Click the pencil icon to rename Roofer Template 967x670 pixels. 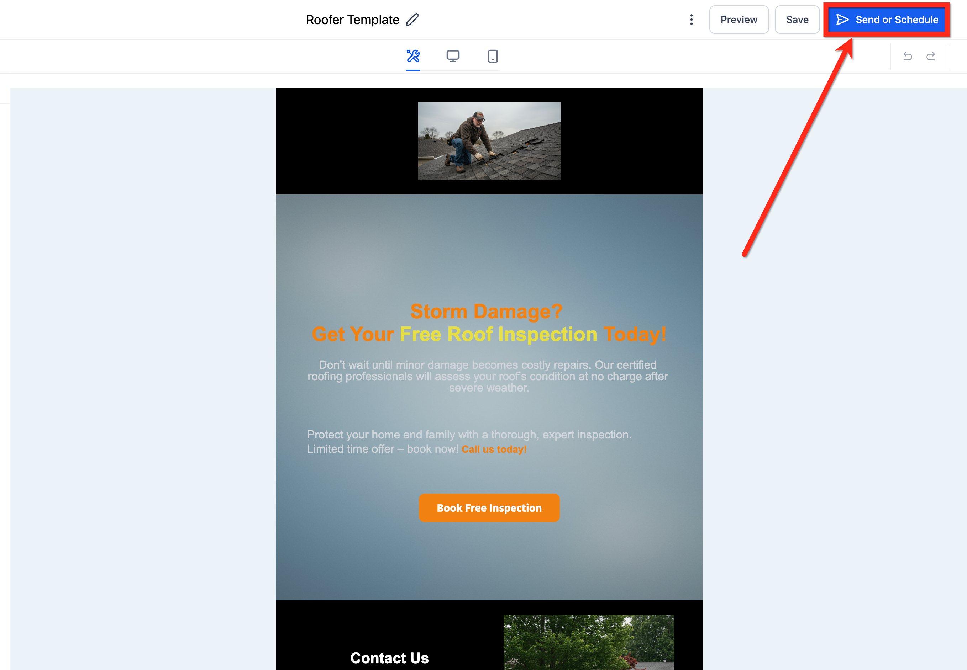click(x=412, y=20)
